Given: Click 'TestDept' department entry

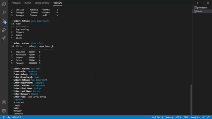Looking at the screenshot, I should (x=39, y=83).
